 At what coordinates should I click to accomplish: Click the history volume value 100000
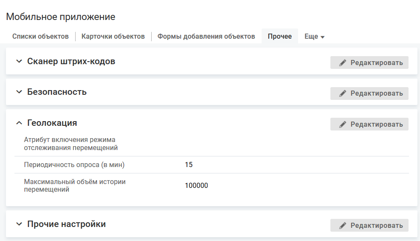tap(196, 186)
